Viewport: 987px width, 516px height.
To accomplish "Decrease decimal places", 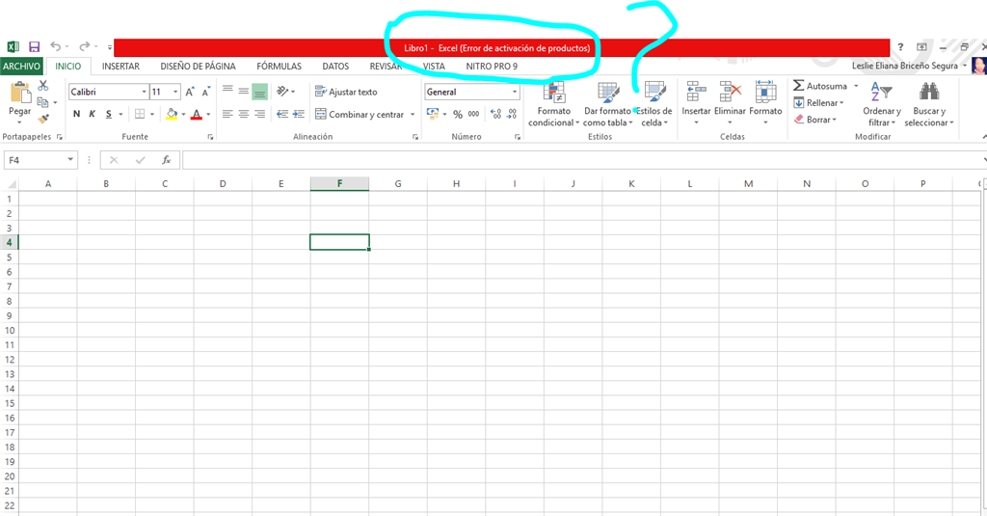I will [512, 114].
